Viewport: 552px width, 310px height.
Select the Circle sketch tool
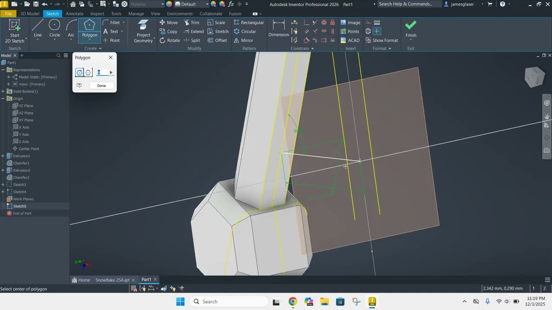click(54, 30)
